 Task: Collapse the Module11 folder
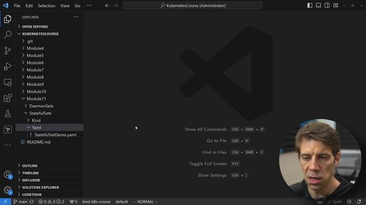tap(50, 99)
